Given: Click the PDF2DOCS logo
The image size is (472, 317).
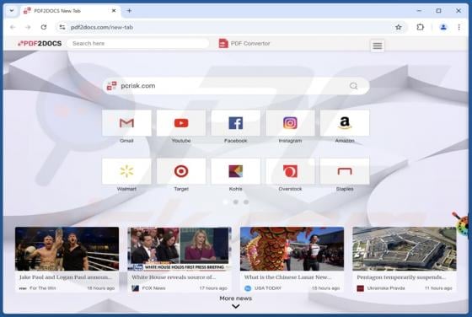Looking at the screenshot, I should [x=40, y=43].
